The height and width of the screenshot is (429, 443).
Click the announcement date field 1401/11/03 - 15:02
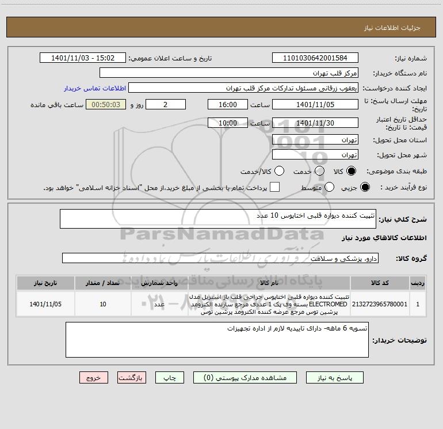click(x=83, y=58)
